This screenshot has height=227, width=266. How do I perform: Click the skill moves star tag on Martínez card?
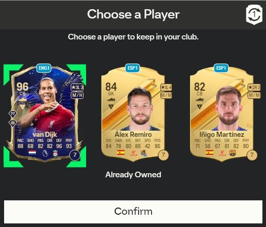click(x=254, y=87)
